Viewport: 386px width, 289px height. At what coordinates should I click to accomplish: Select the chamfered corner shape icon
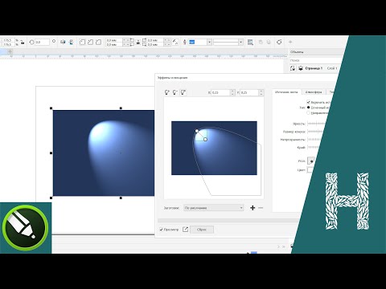(x=99, y=42)
